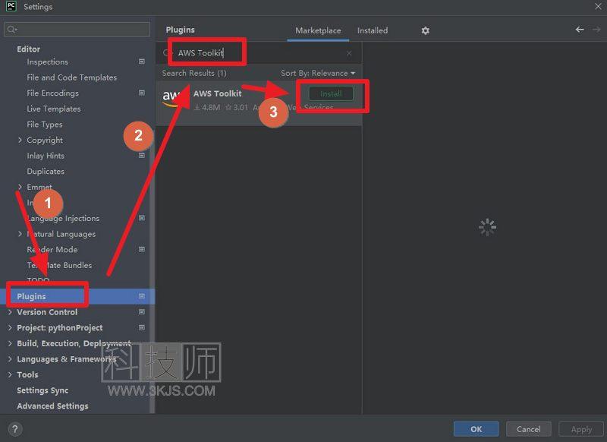Expand the Tools section
The image size is (607, 442).
tap(10, 374)
